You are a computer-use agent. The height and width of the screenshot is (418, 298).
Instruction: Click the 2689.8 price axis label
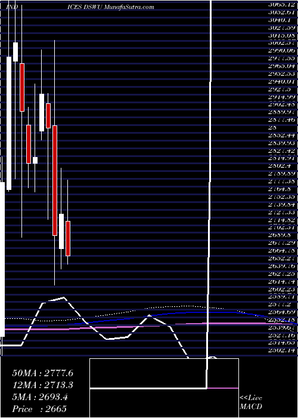click(280, 236)
